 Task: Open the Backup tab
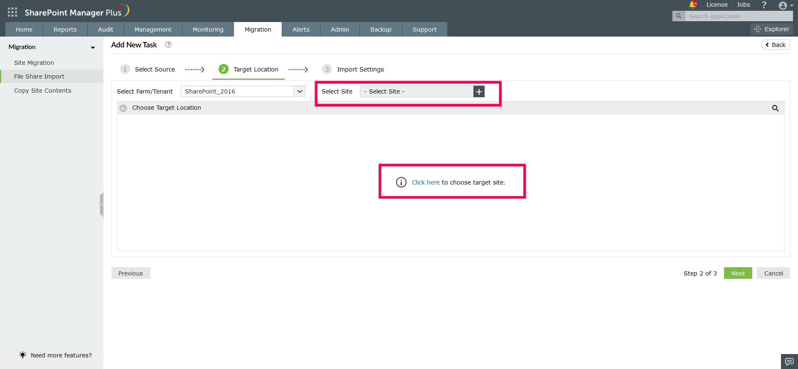[381, 30]
